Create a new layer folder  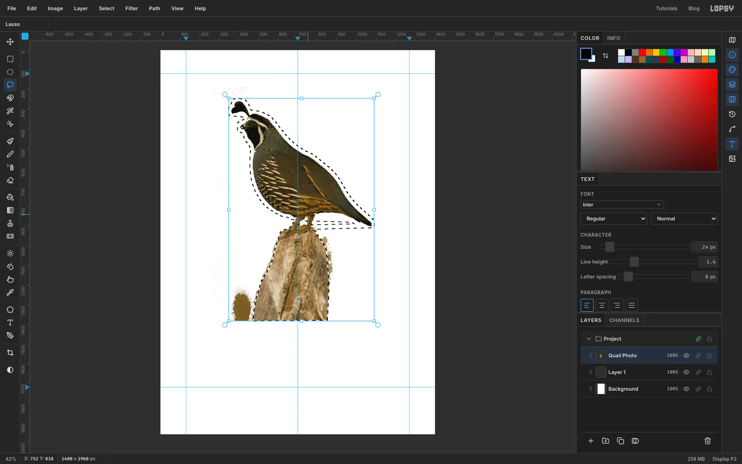click(x=606, y=441)
